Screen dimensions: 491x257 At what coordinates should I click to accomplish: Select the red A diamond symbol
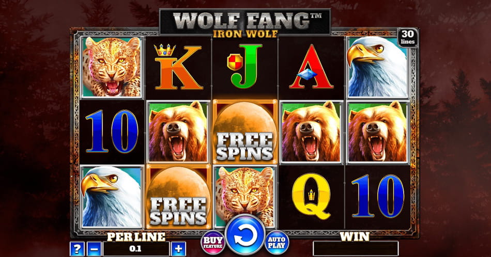(x=311, y=67)
